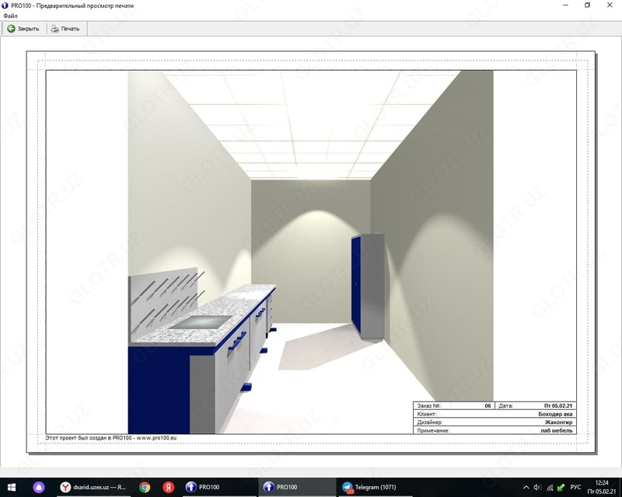
Task: Open the clock showing 12:24
Action: pos(601,487)
